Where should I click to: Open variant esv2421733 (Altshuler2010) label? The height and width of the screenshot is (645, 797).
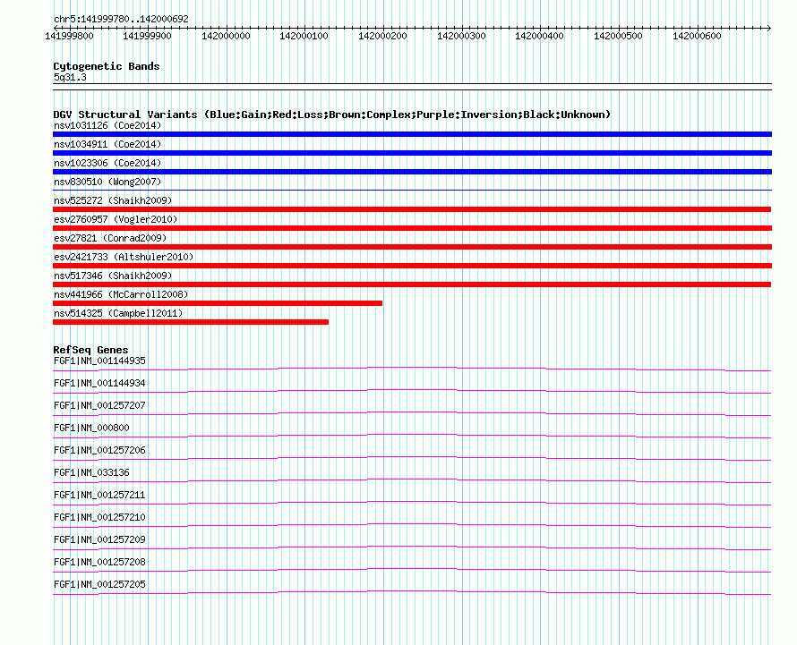(x=124, y=257)
